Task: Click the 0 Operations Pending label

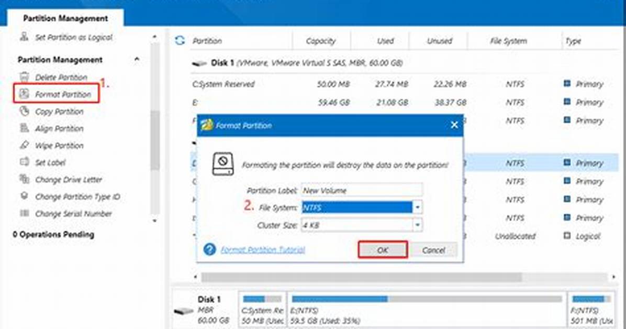Action: [53, 235]
